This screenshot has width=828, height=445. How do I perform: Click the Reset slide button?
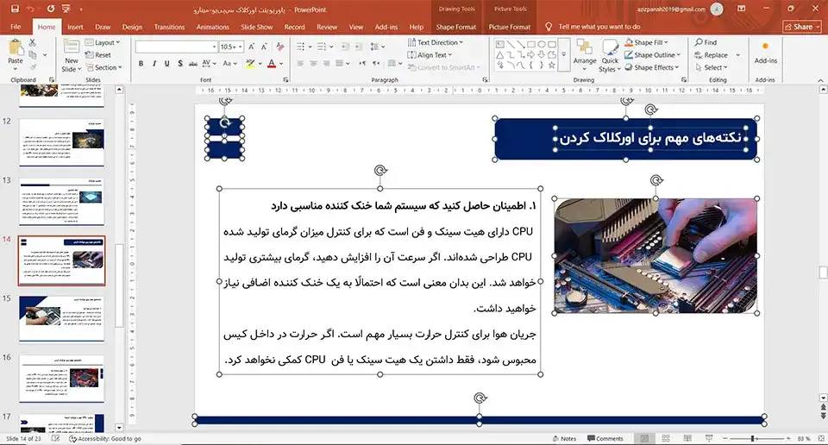pos(98,55)
